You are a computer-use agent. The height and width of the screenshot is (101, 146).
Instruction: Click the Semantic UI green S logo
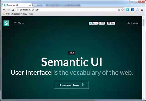(x=6, y=23)
